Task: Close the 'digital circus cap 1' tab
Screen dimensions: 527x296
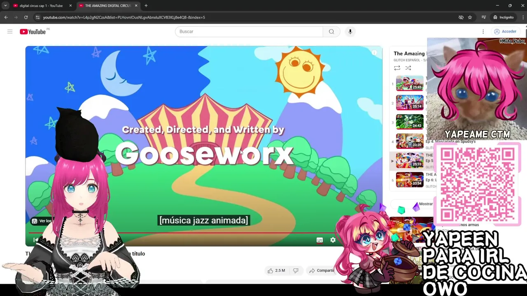Action: pyautogui.click(x=70, y=6)
